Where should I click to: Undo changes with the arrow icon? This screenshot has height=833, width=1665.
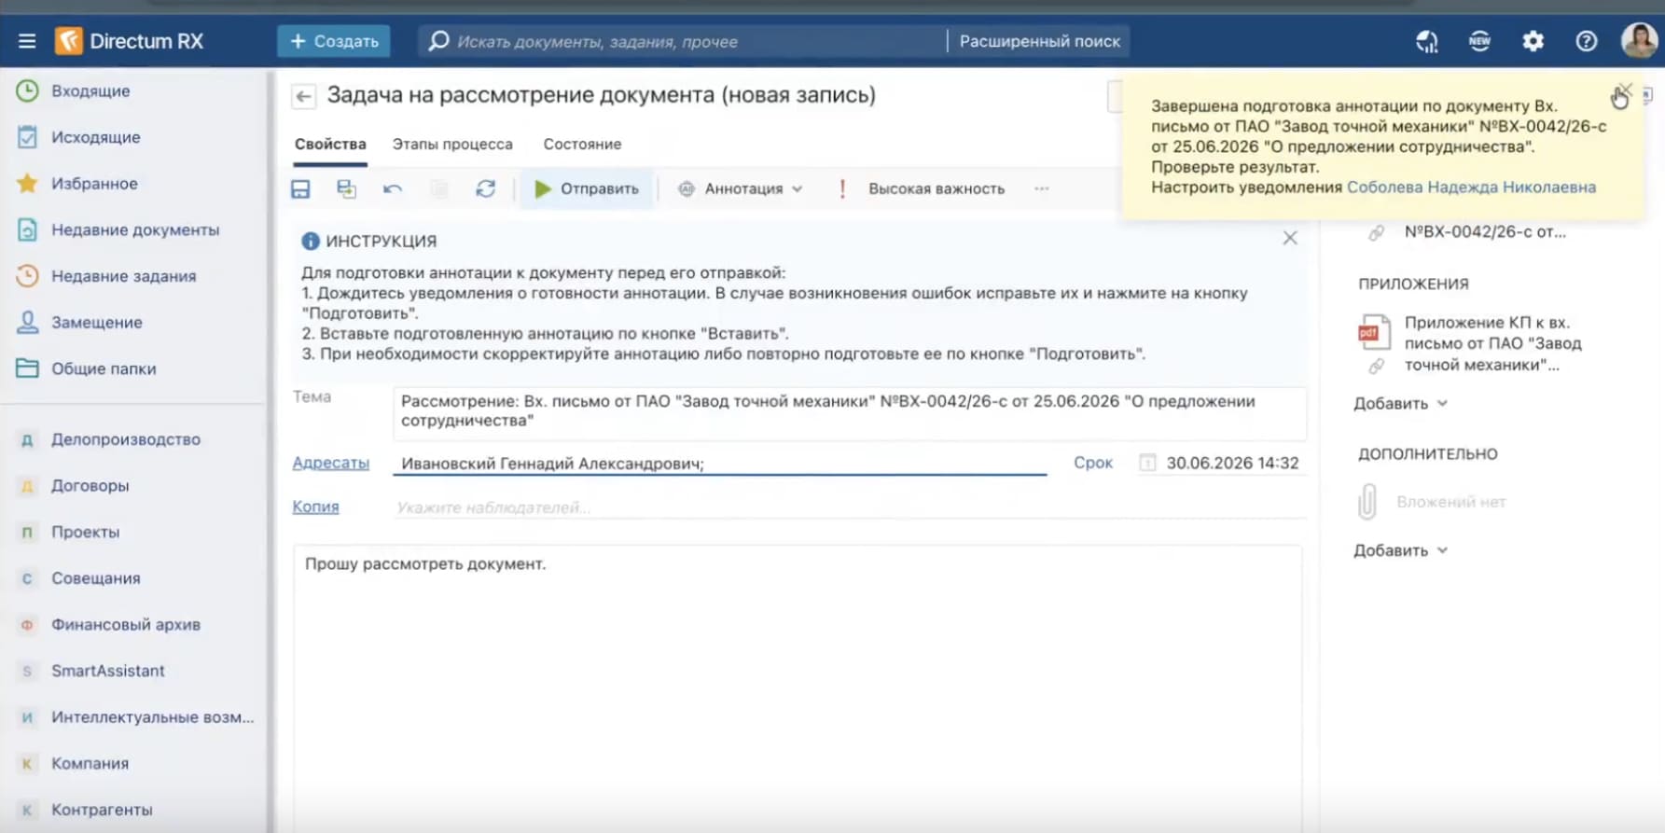393,189
